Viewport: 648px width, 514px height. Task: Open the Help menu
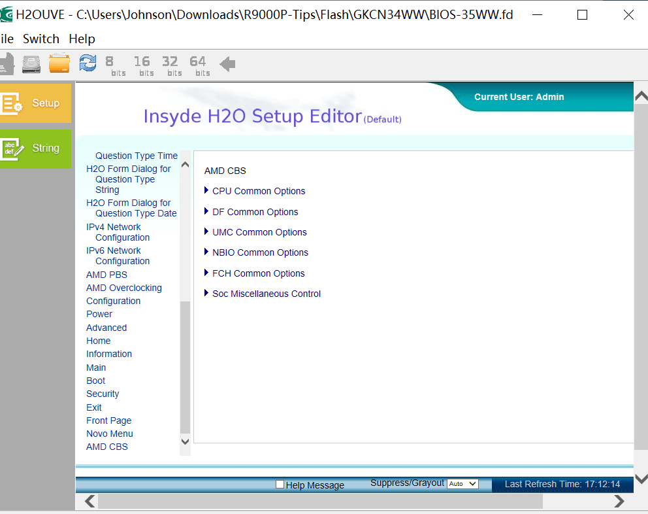(82, 39)
